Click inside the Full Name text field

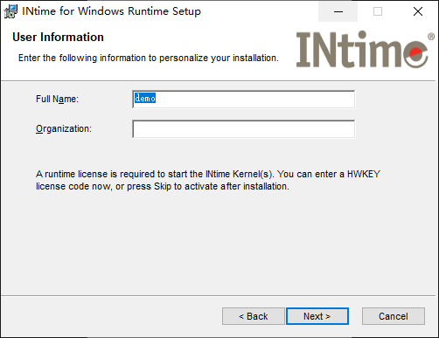tap(243, 100)
